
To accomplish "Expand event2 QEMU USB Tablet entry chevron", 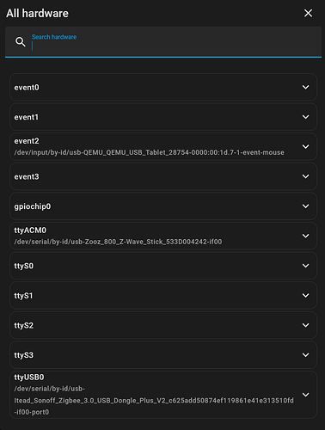I will 306,147.
